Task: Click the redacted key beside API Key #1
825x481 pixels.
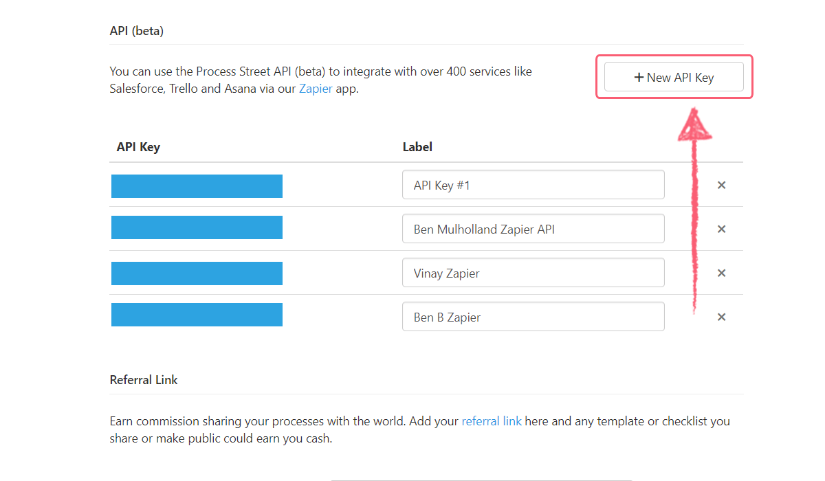Action: [197, 186]
